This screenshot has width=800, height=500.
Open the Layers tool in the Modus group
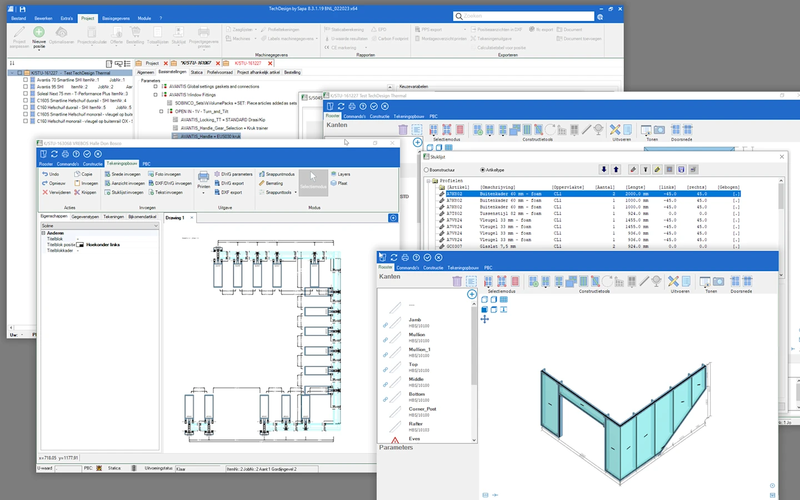pos(342,174)
